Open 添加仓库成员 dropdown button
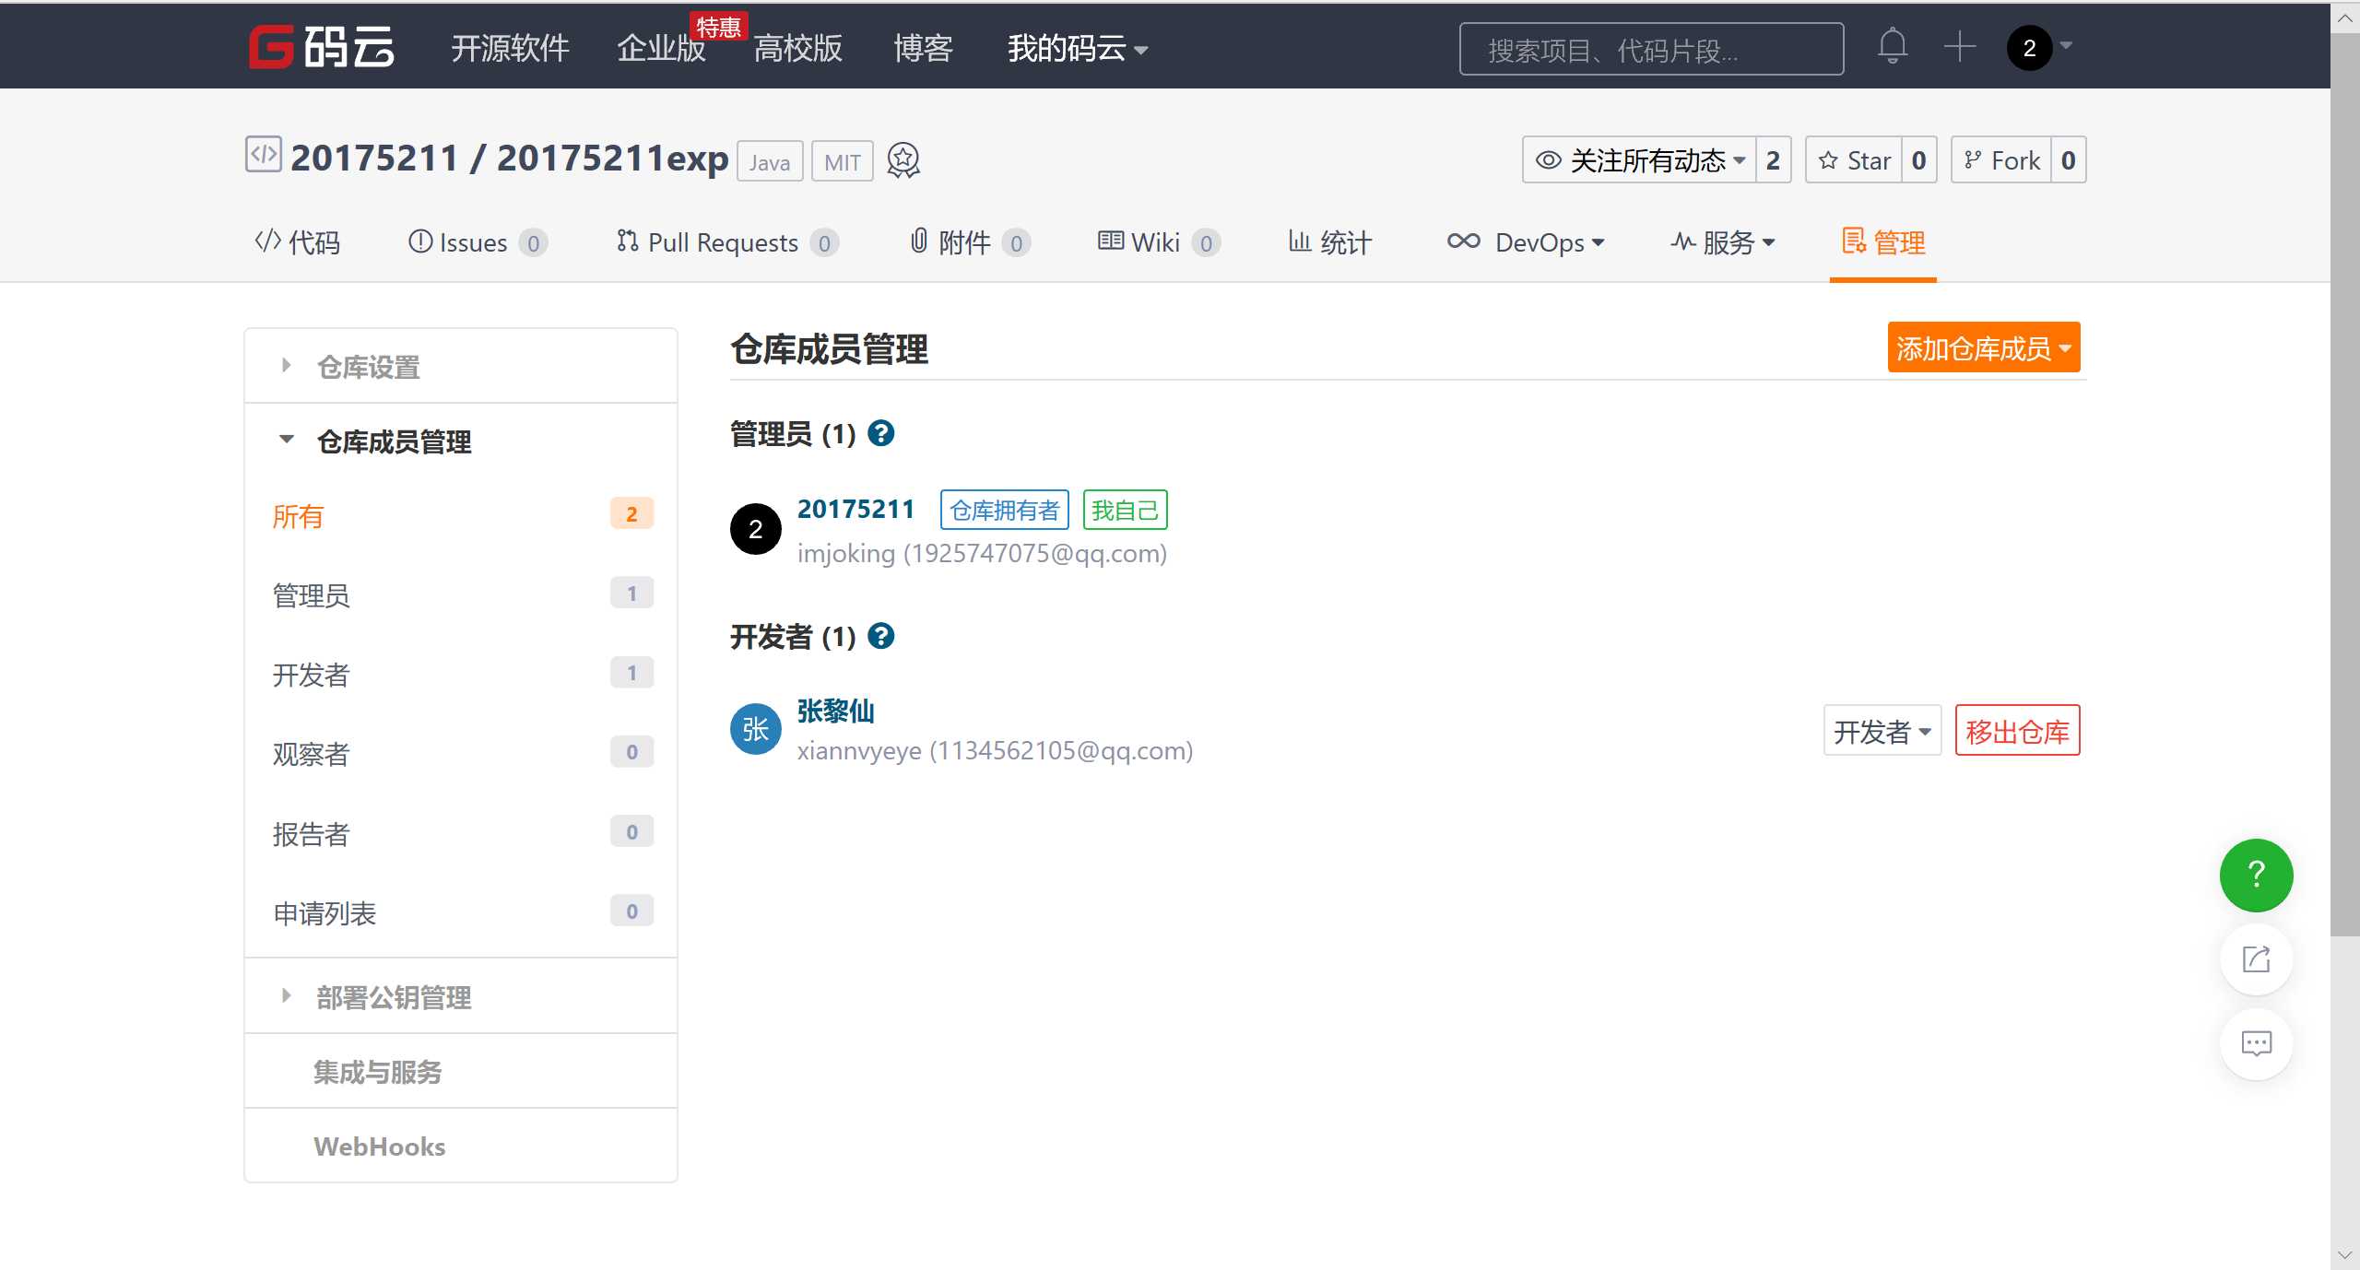This screenshot has width=2360, height=1270. [x=1983, y=348]
